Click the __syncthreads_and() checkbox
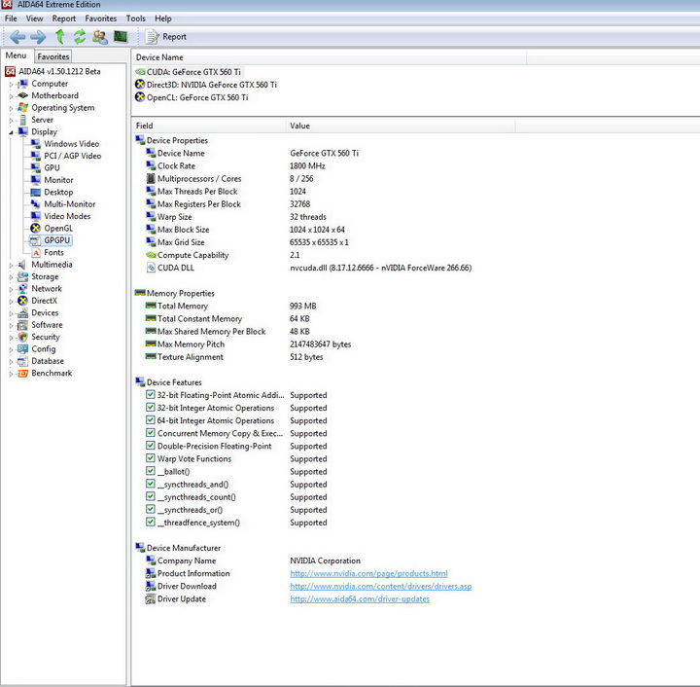The image size is (700, 687). point(151,484)
